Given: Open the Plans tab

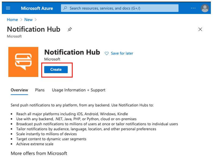Looking at the screenshot, I should (x=40, y=90).
